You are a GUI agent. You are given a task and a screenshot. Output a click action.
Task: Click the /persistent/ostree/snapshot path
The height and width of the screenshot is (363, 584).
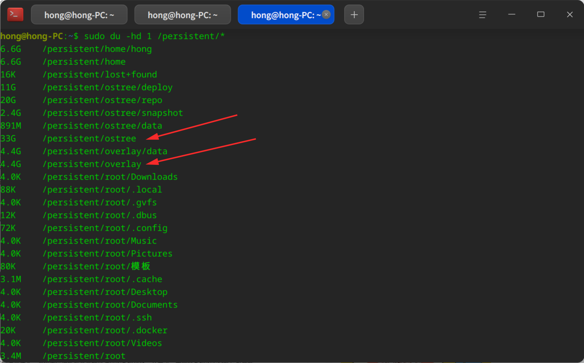pos(112,113)
